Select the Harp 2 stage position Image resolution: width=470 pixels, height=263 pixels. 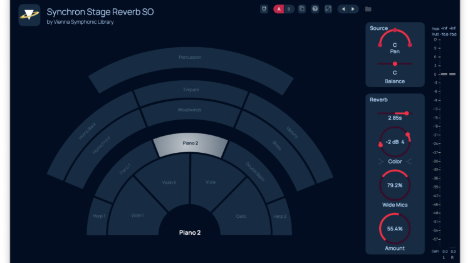click(279, 216)
